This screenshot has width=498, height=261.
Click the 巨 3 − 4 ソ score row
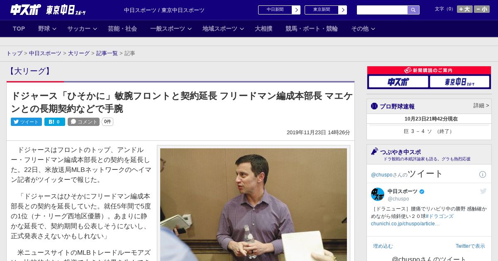[429, 131]
